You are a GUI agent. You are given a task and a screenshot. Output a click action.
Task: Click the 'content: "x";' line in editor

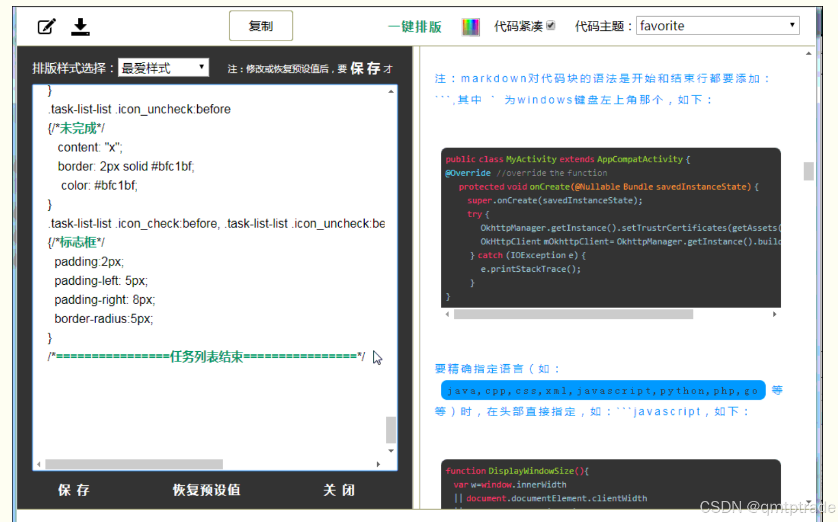[x=90, y=148]
